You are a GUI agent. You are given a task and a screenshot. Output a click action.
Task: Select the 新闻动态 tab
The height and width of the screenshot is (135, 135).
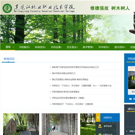pyautogui.click(x=9, y=59)
